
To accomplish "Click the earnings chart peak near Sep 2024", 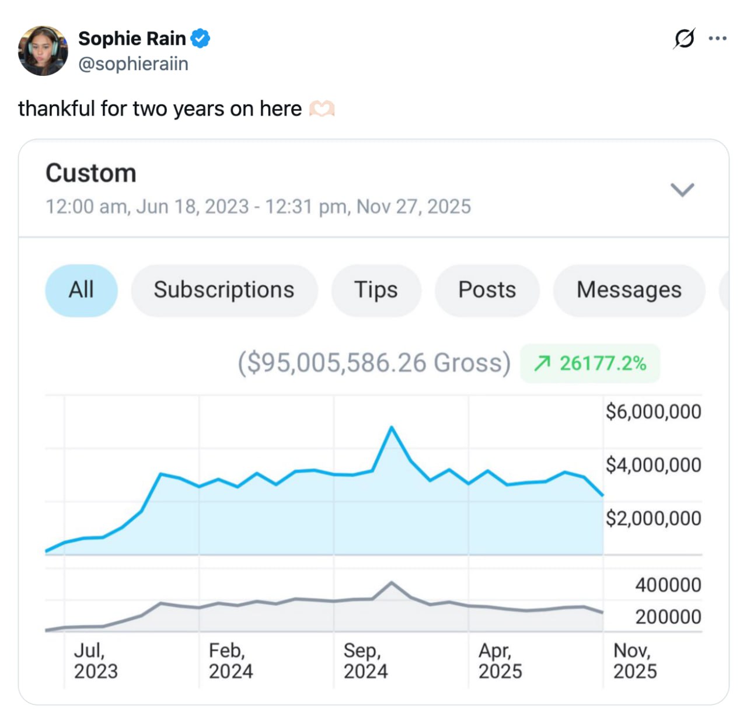I will pyautogui.click(x=392, y=428).
